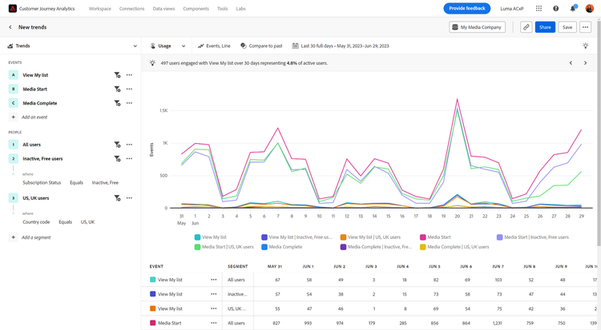Open the Workspace menu

point(100,9)
